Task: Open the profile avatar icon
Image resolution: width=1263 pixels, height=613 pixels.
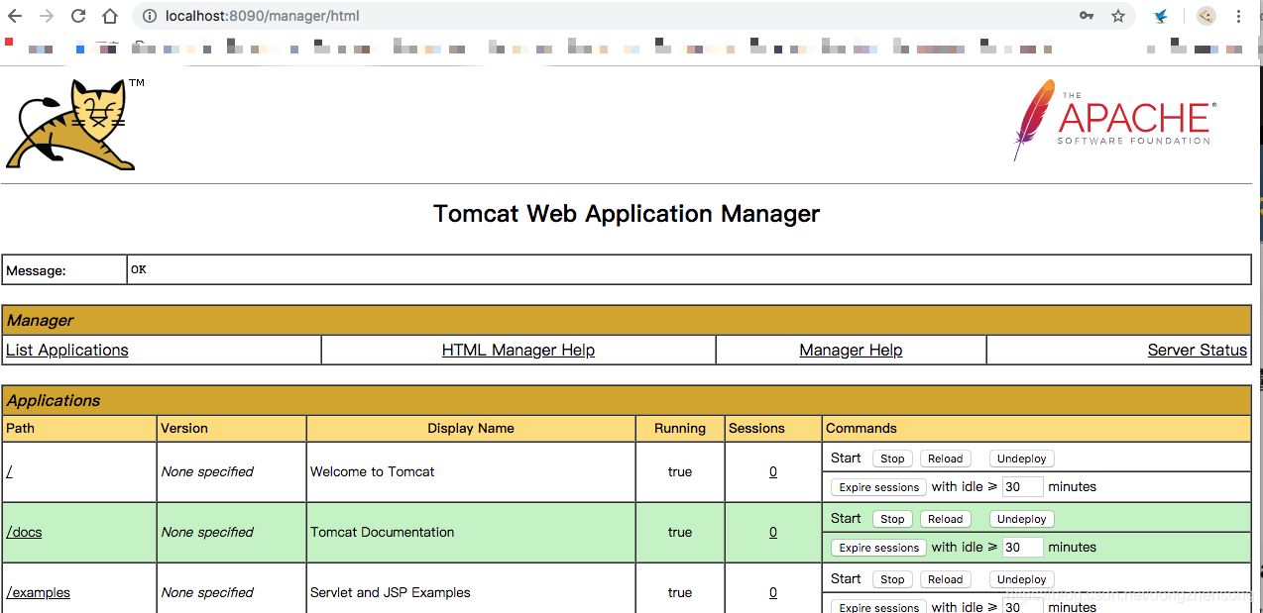Action: click(x=1206, y=16)
